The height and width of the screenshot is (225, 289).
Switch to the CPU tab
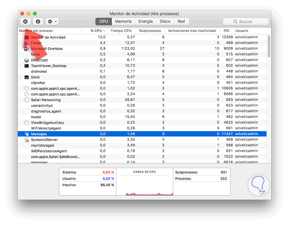[104, 21]
